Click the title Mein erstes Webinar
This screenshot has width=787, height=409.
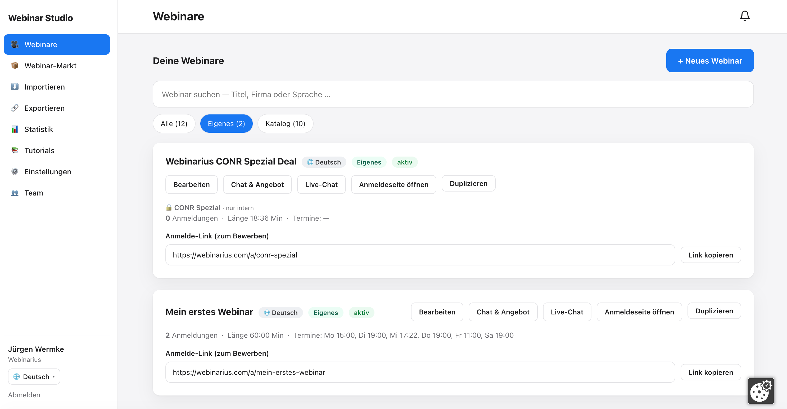coord(209,312)
